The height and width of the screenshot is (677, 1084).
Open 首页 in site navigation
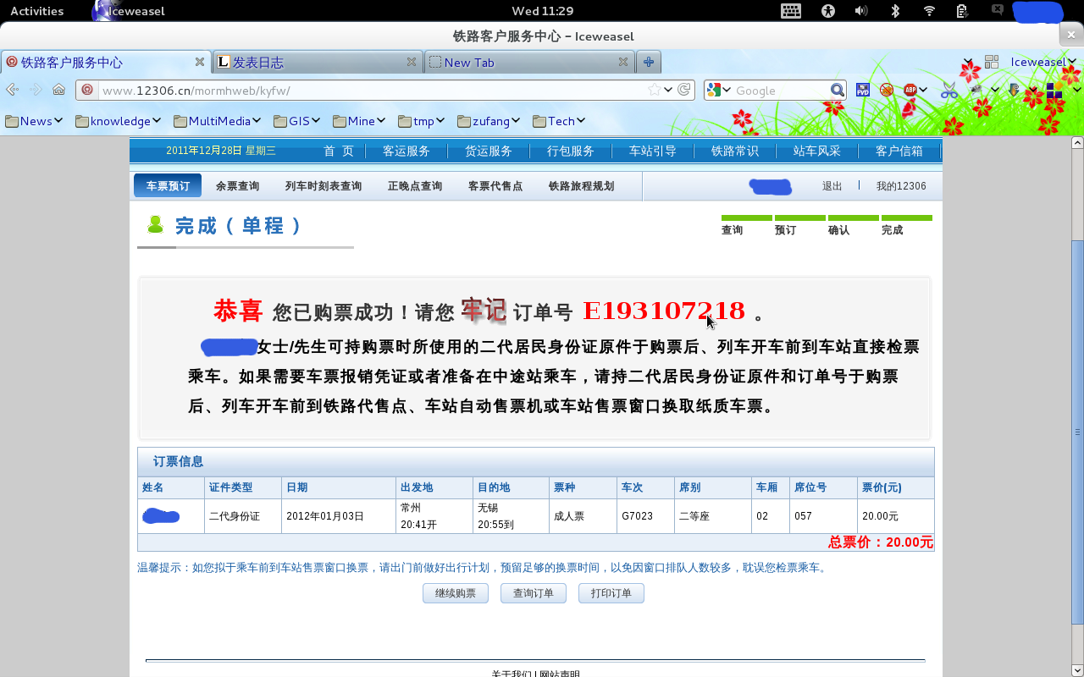click(x=339, y=151)
